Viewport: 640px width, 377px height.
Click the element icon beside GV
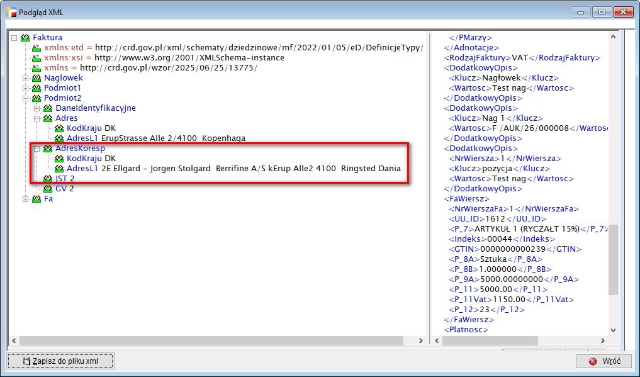click(x=48, y=189)
